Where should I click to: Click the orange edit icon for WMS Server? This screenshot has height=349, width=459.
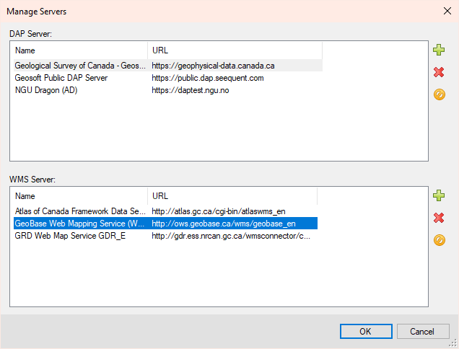tap(439, 240)
